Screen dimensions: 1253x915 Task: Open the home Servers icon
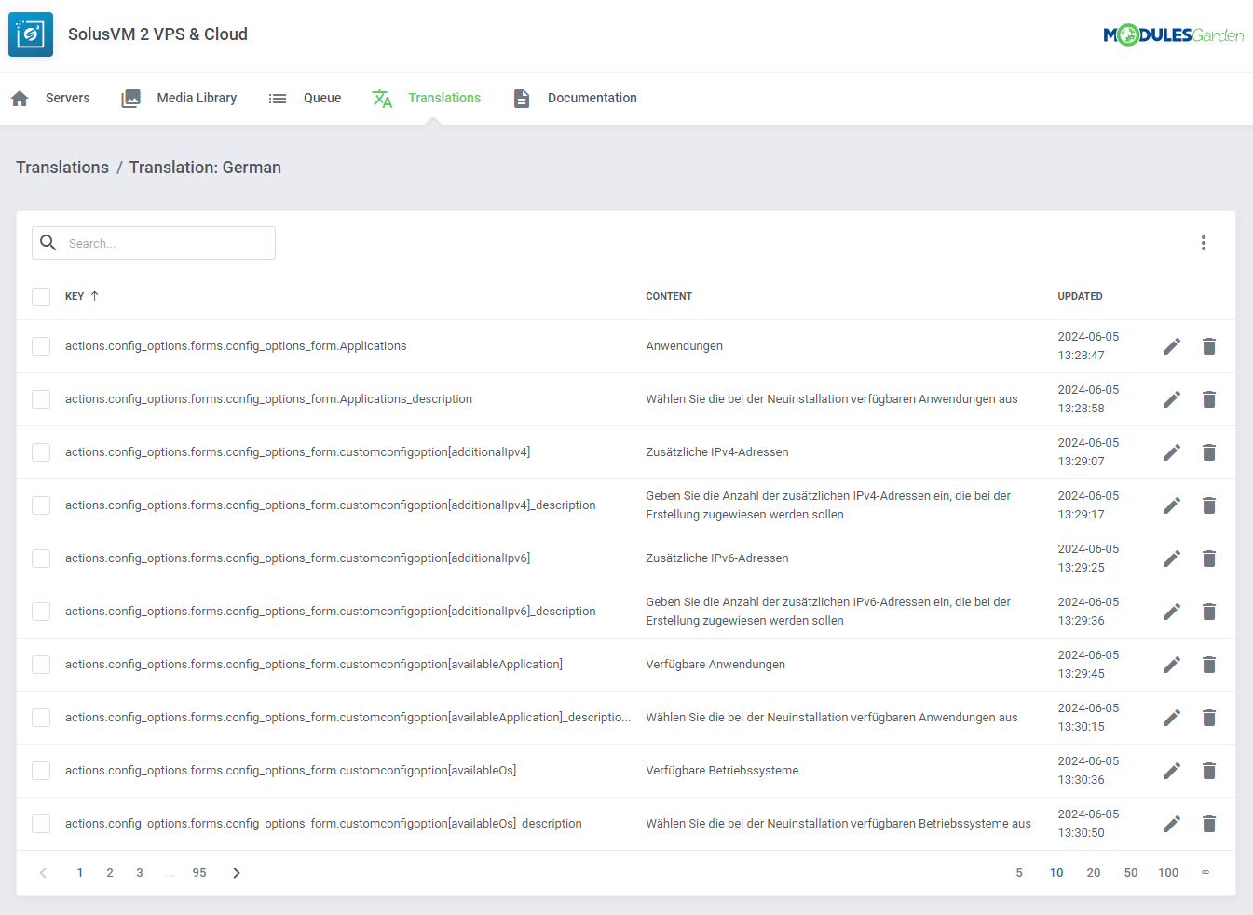[19, 97]
